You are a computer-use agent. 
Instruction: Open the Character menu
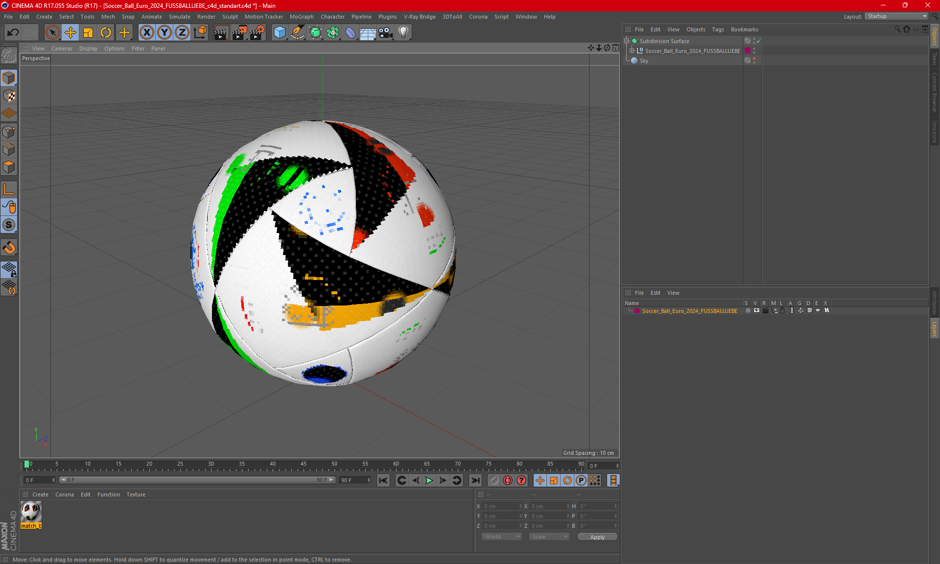332,17
